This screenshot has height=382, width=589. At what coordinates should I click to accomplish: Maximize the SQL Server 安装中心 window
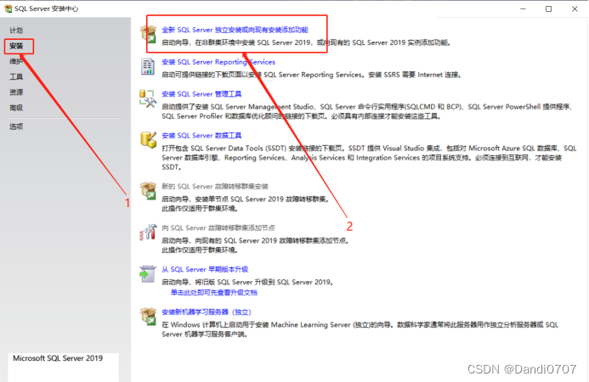pos(549,8)
